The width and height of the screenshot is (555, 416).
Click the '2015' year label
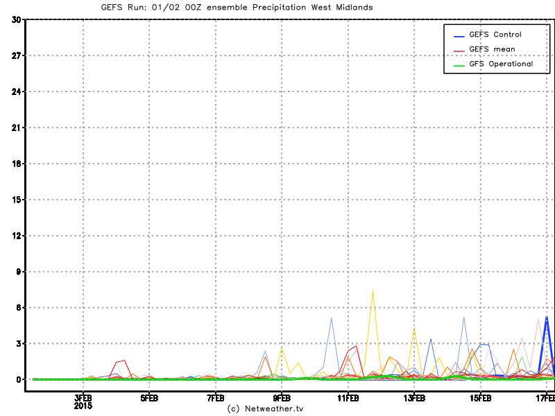[83, 406]
